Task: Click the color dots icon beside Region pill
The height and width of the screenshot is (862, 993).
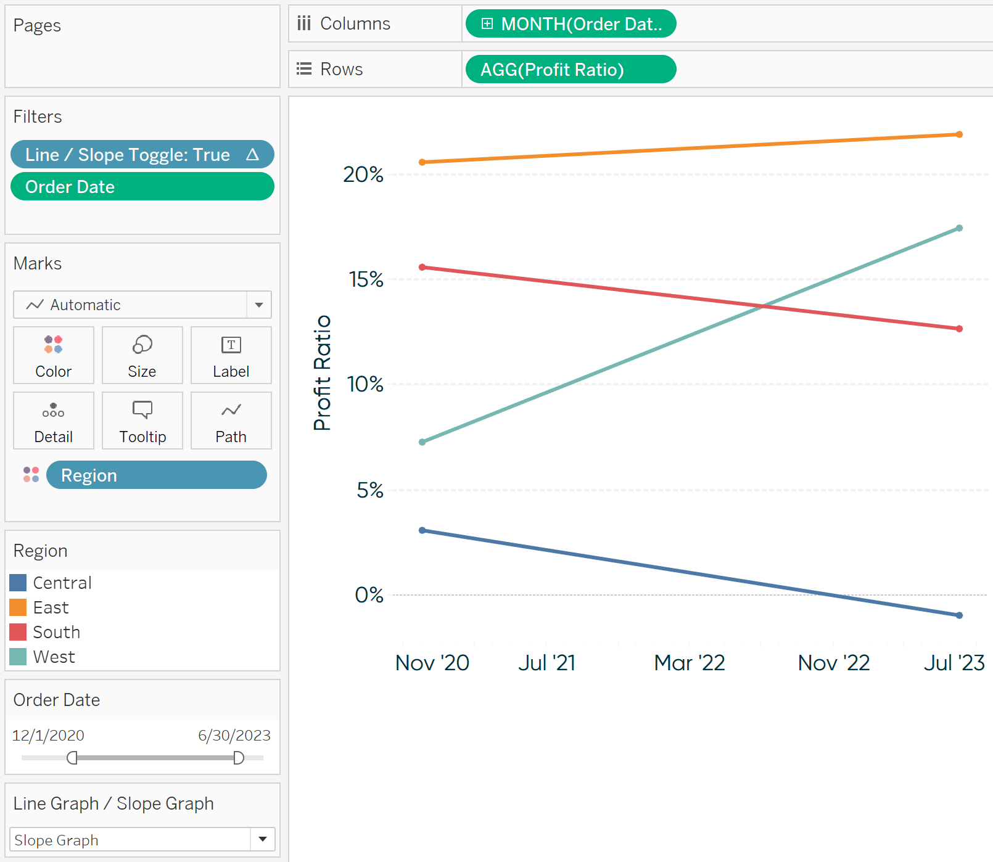Action: (31, 475)
